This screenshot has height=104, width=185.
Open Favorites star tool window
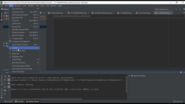point(1,94)
